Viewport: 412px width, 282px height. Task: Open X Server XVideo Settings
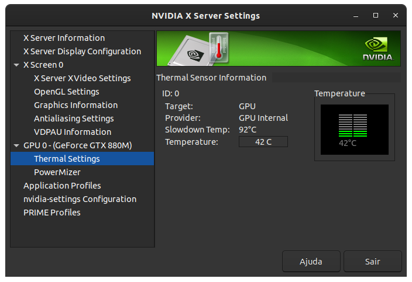83,78
